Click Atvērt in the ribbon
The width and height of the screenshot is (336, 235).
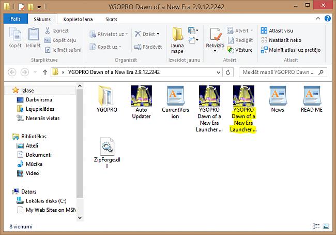(240, 31)
